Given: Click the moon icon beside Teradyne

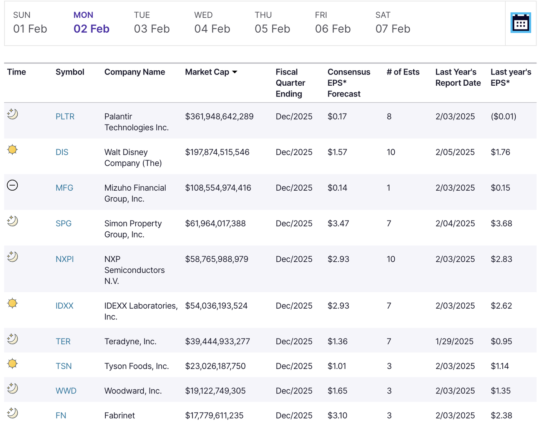Looking at the screenshot, I should coord(13,339).
